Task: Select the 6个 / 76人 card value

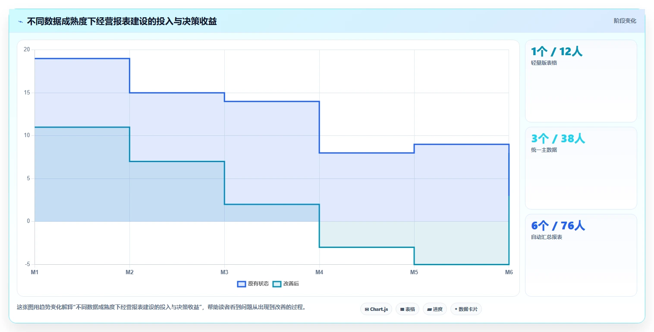Action: [x=558, y=226]
